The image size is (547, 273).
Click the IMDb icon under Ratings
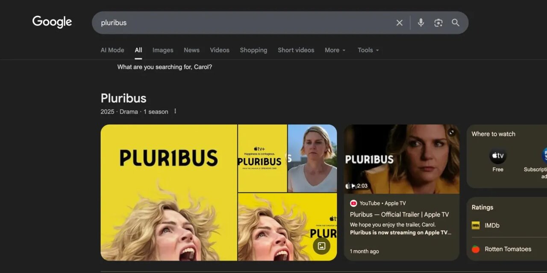pos(475,225)
